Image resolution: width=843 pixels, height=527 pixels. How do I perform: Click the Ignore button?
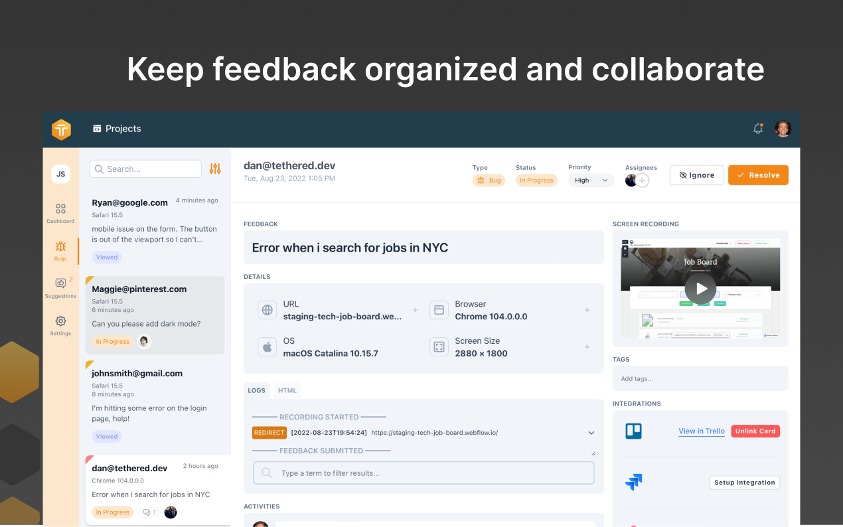click(697, 175)
